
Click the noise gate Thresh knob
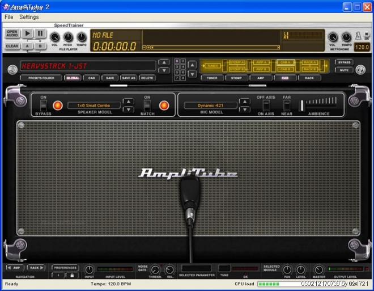155,270
